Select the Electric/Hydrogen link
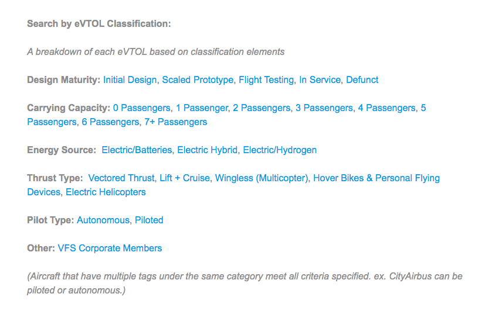Screen dimensions: 482x311 (x=280, y=150)
